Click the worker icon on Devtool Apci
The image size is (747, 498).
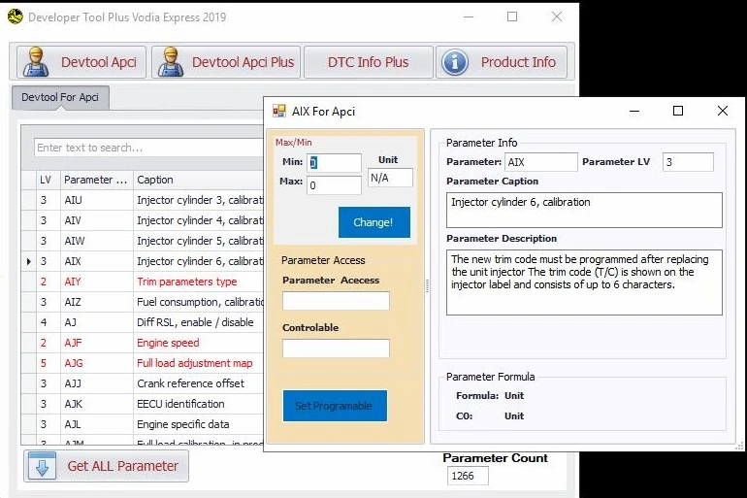point(36,62)
